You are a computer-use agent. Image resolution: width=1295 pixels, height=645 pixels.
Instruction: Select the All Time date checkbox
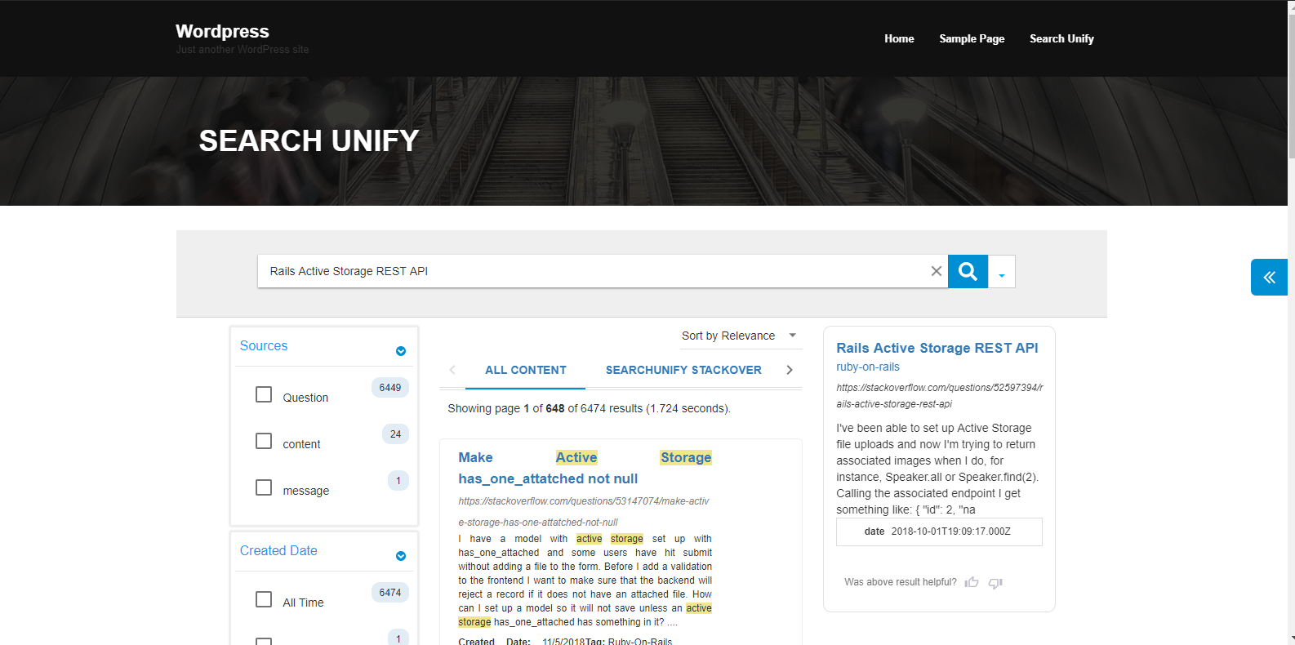coord(264,599)
